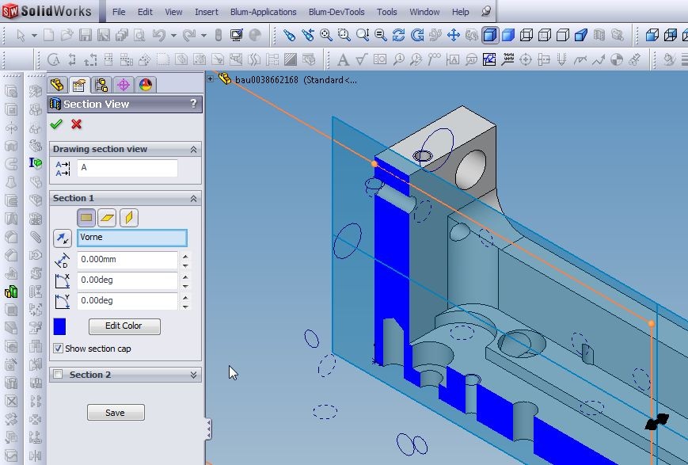The width and height of the screenshot is (688, 465).
Task: Choose Hidden Lines Visible display
Action: (545, 35)
